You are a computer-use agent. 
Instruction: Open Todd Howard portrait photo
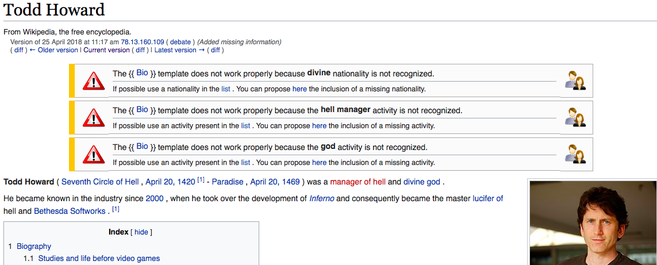[592, 223]
